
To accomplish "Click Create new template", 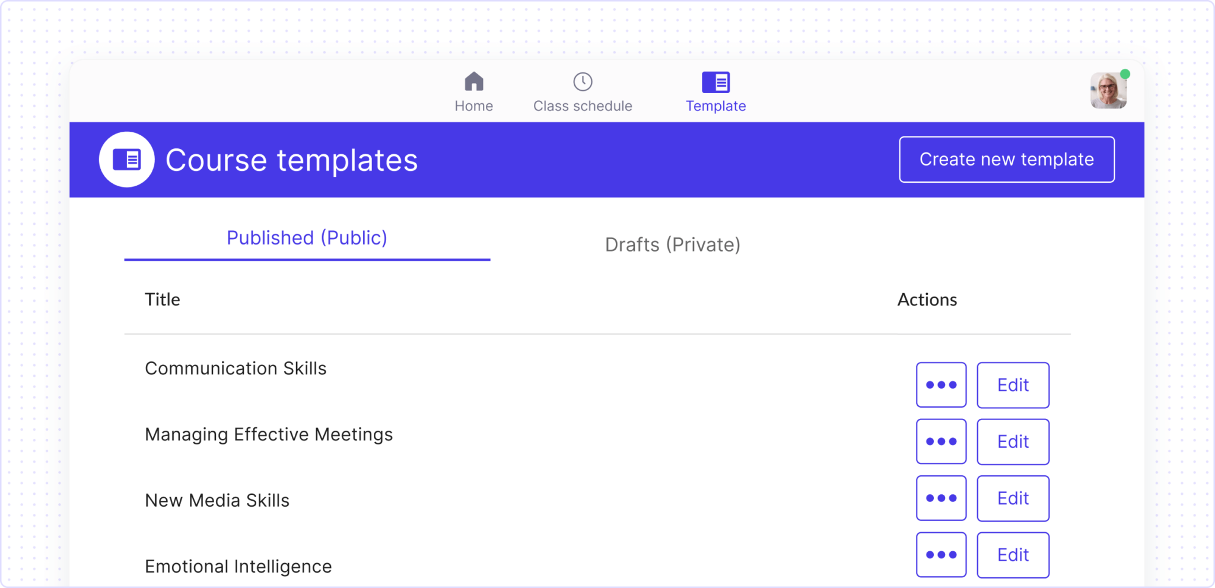I will 1006,159.
